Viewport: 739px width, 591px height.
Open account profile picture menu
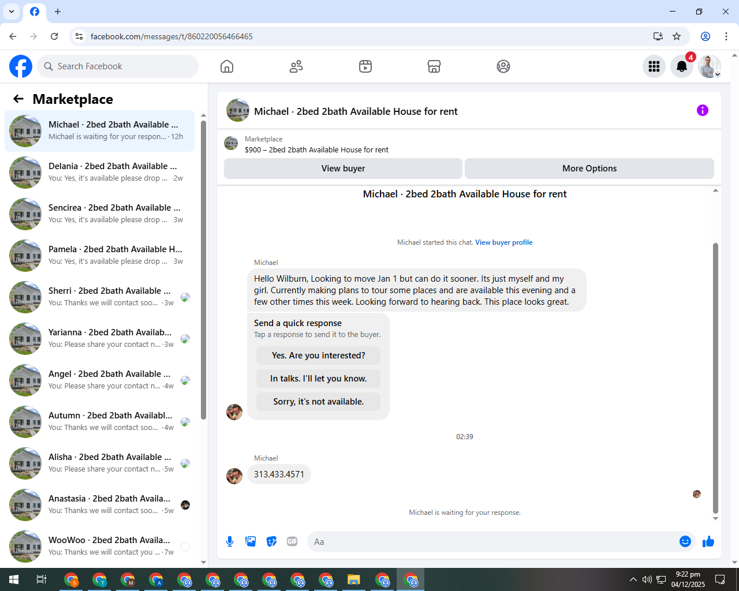(710, 66)
